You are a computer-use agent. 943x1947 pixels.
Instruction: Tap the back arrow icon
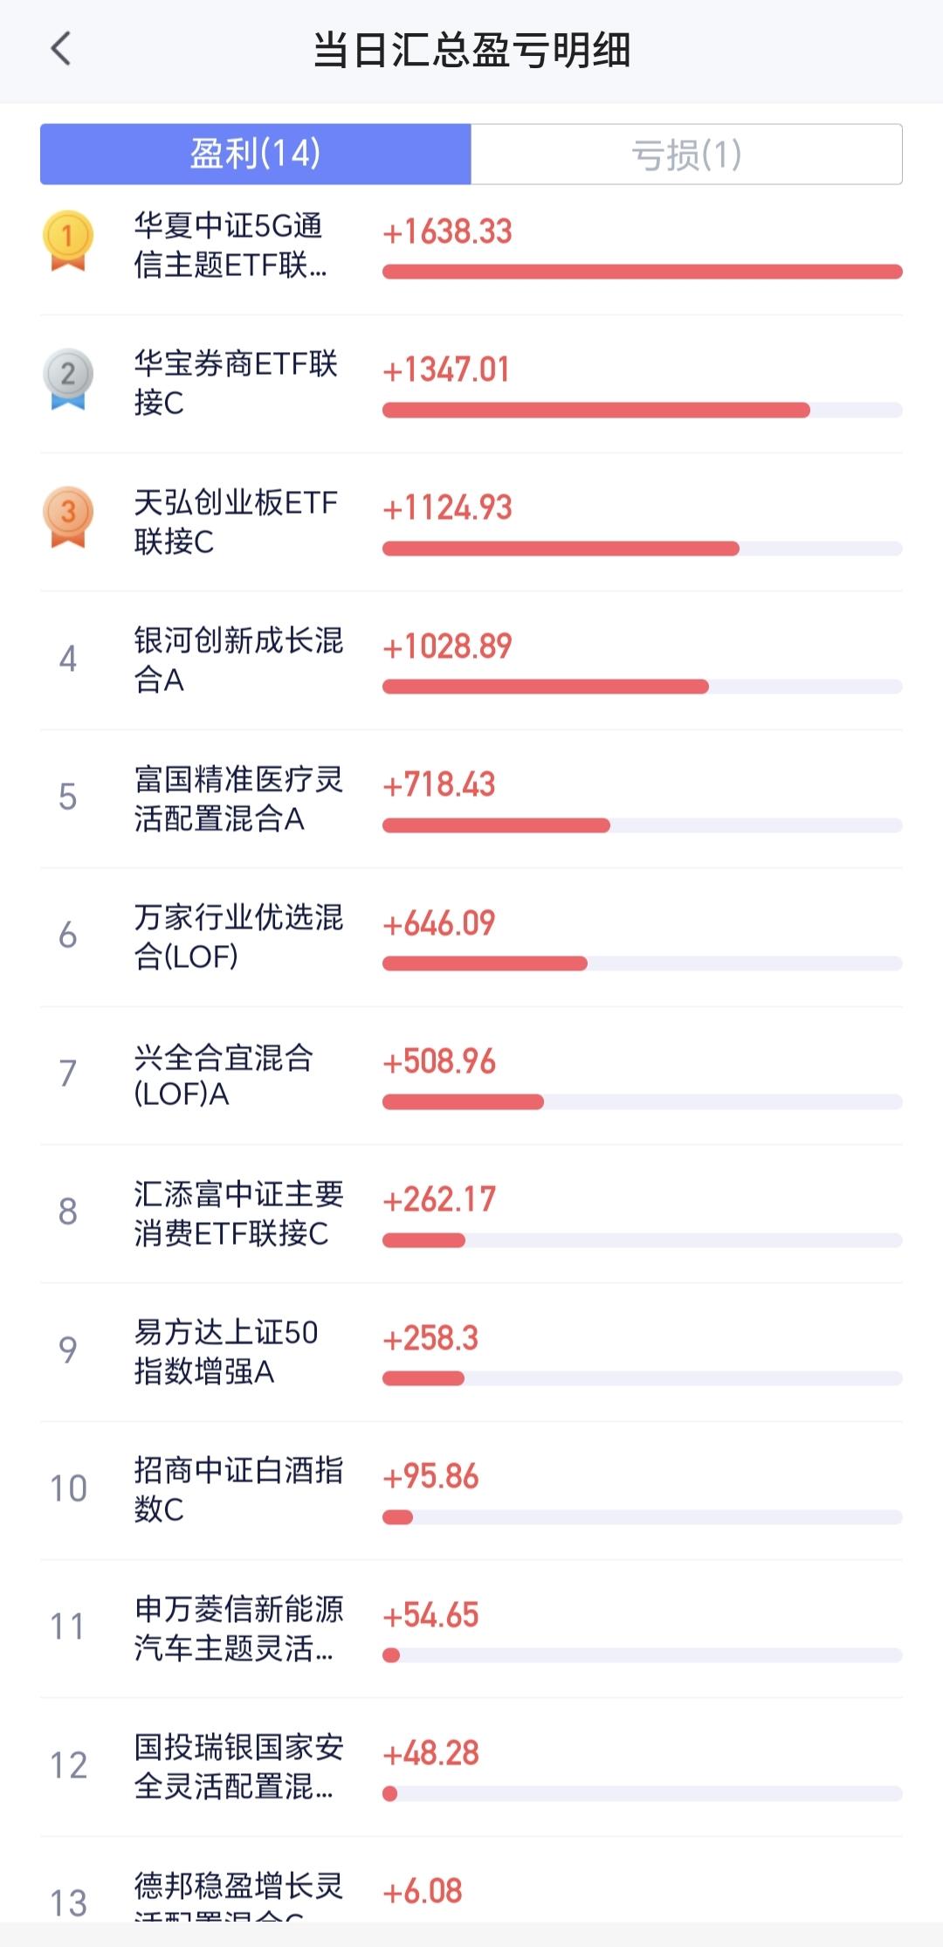click(x=60, y=50)
